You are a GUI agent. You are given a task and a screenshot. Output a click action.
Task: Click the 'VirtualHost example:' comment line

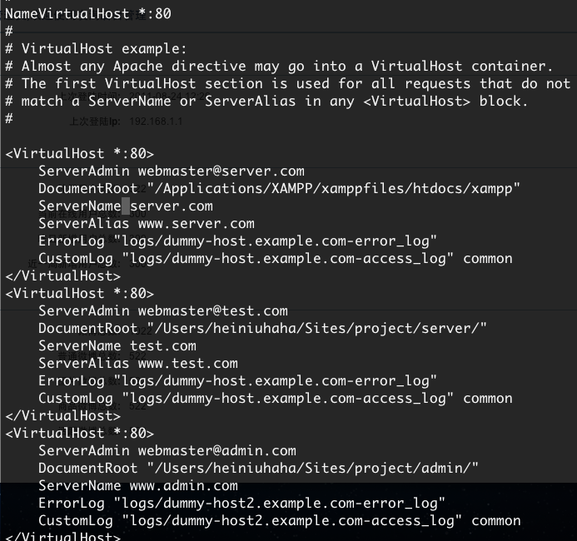(x=96, y=48)
